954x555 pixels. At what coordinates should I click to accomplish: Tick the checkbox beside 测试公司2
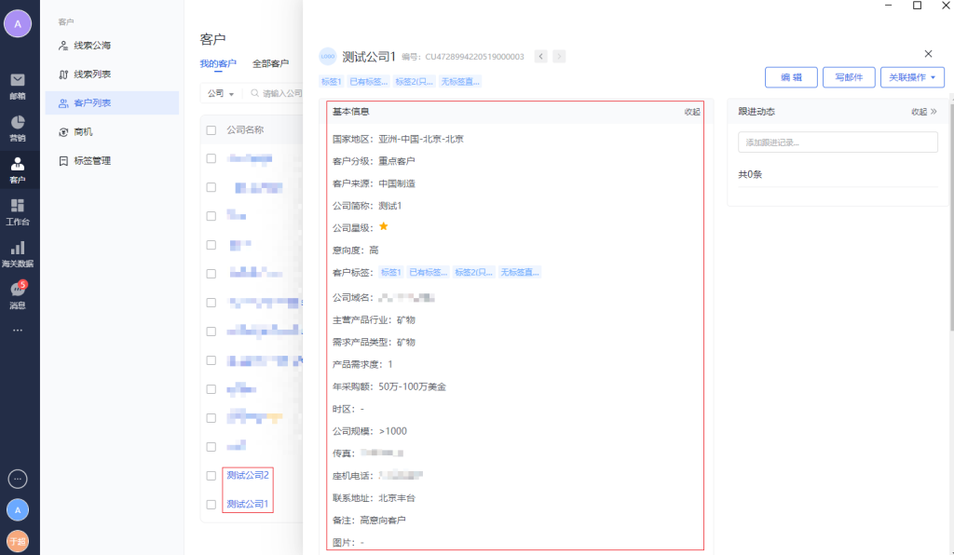211,476
